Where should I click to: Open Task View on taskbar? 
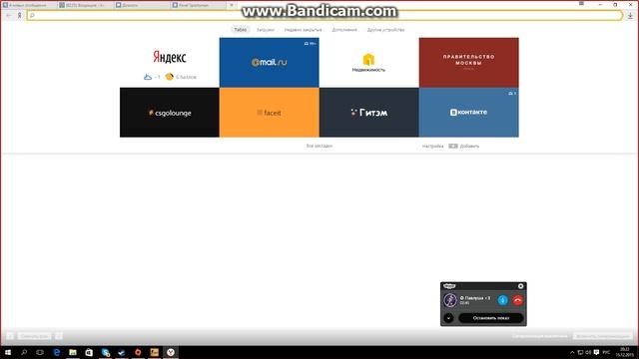(40, 352)
